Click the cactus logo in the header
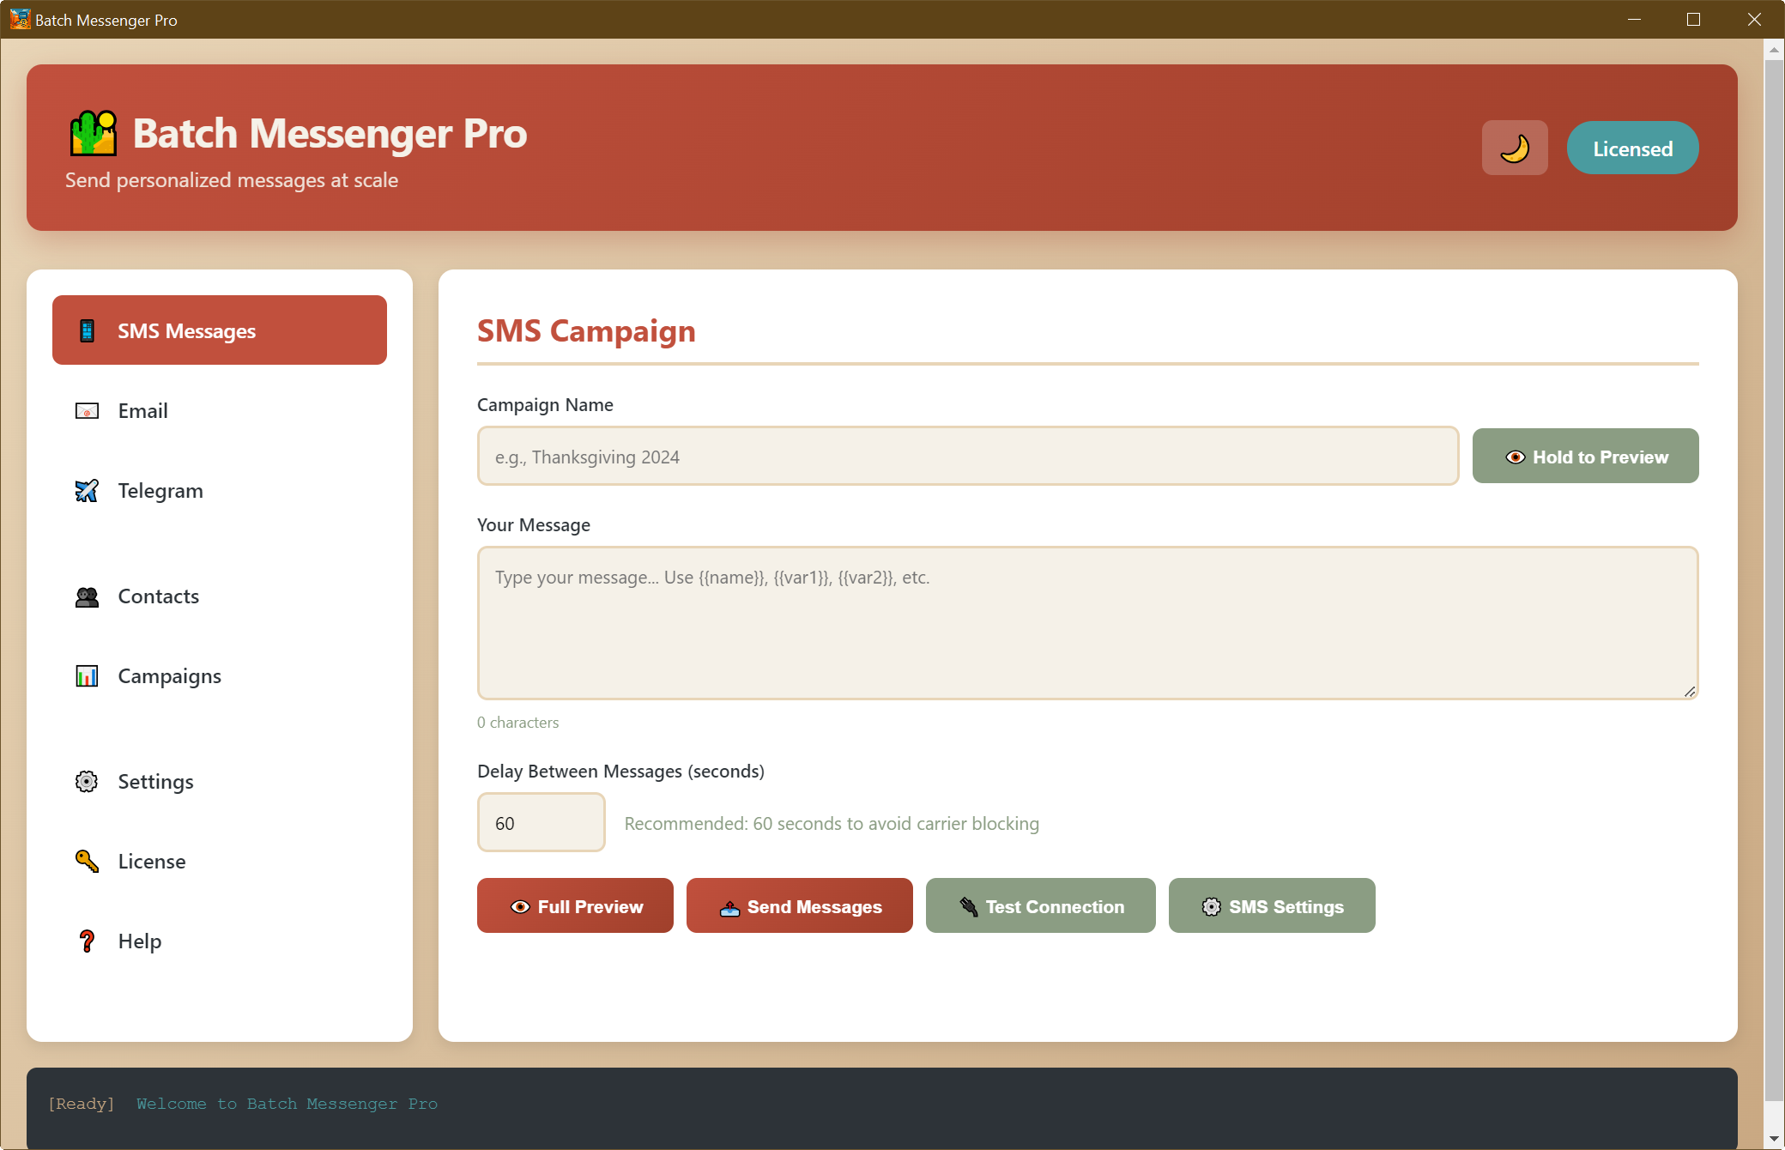 [92, 136]
